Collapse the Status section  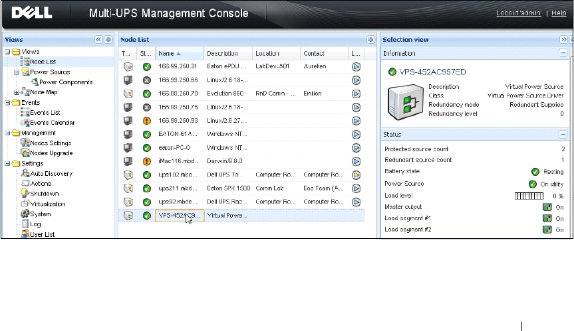pyautogui.click(x=563, y=135)
